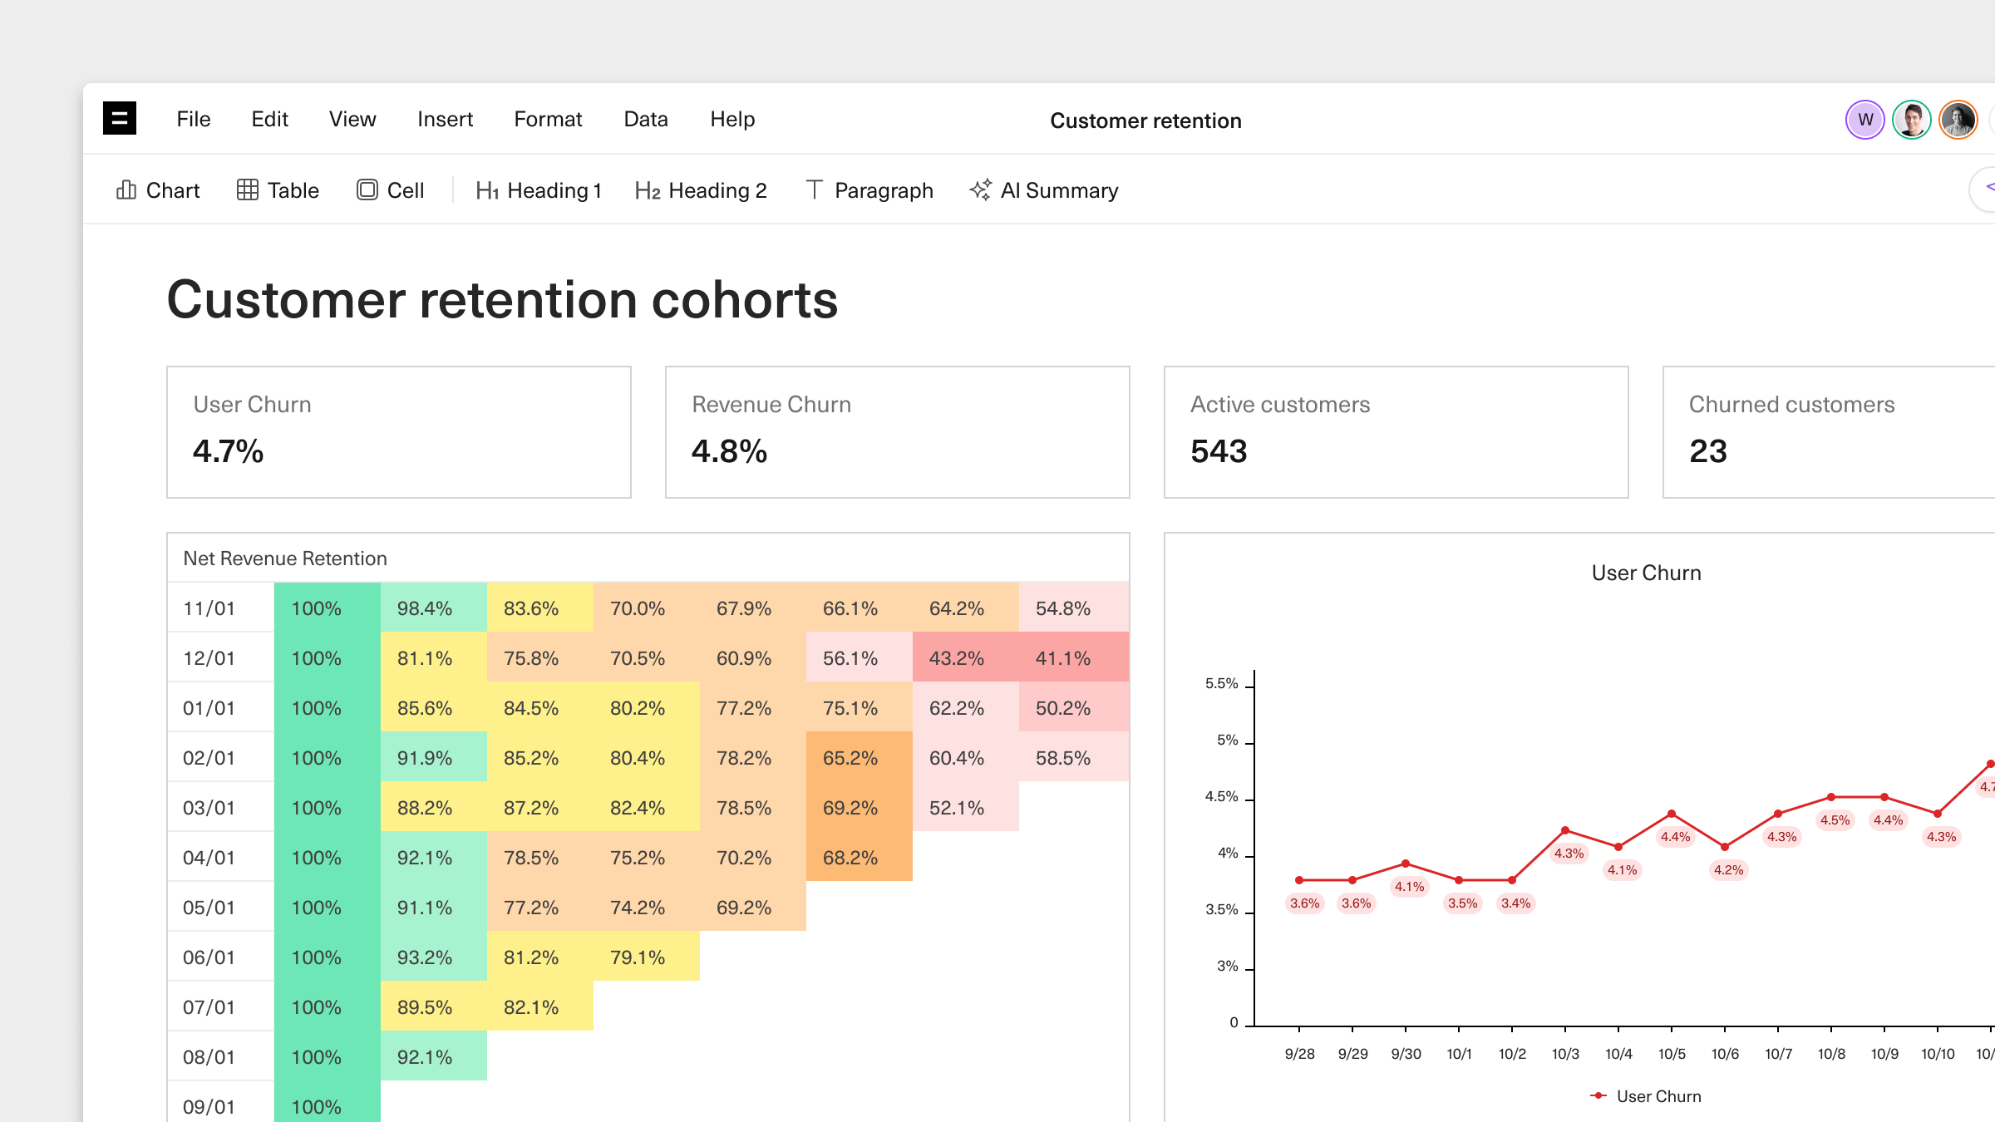
Task: Insert a Paragraph block
Action: [869, 190]
